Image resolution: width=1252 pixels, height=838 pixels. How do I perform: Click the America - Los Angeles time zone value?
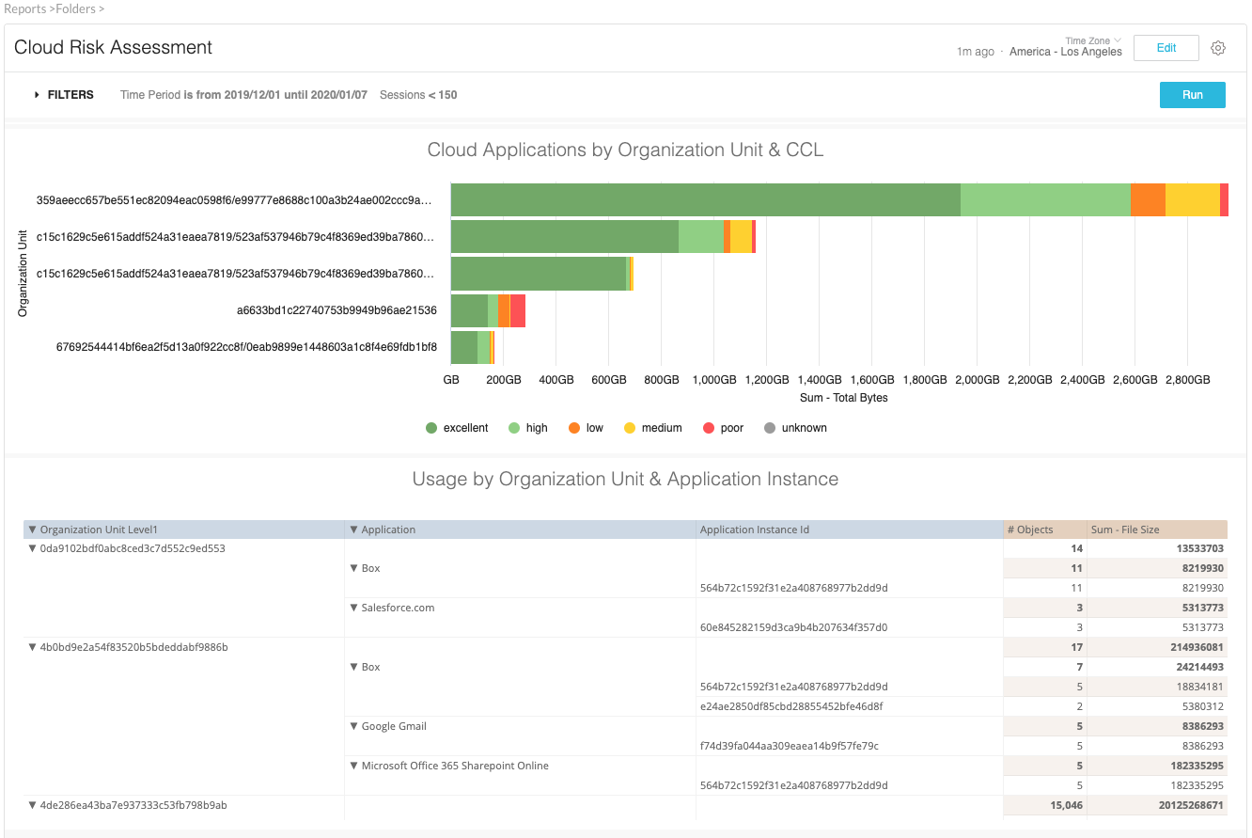(x=1066, y=52)
